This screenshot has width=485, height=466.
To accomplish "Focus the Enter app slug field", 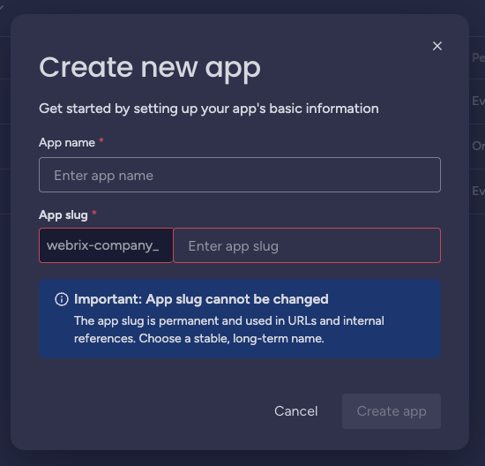I will click(x=307, y=245).
